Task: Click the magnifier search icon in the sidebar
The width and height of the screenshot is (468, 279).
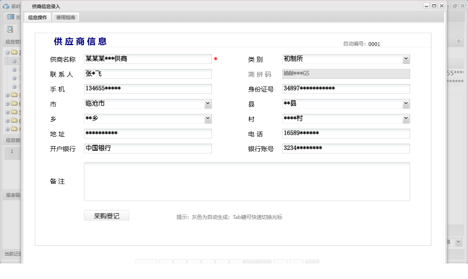Action: tap(9, 30)
